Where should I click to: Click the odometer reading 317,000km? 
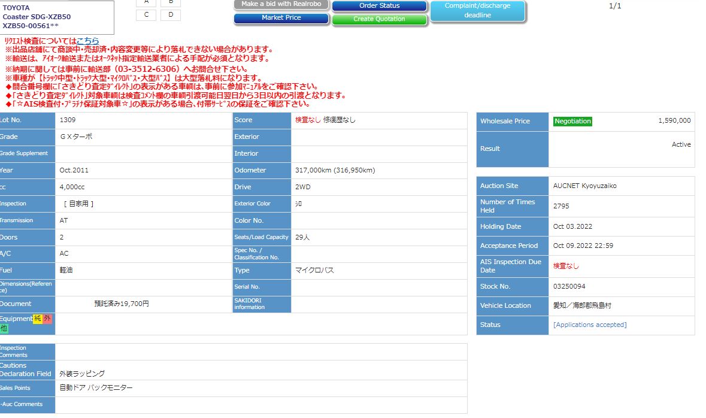point(335,170)
